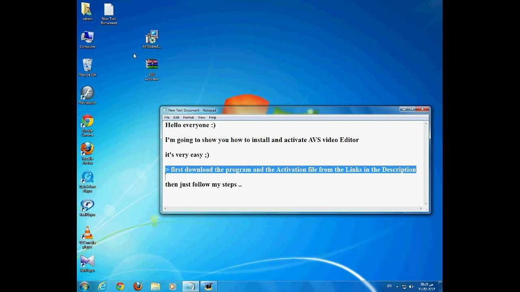
Task: Select the Mozilla Firefox desktop shortcut
Action: [87, 153]
